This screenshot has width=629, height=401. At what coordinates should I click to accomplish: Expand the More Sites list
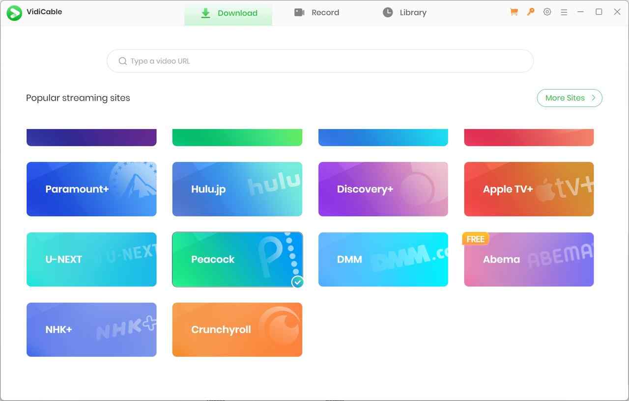569,98
